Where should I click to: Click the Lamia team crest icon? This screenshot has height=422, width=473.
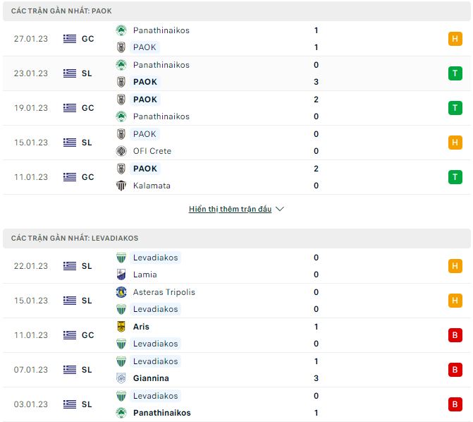[121, 275]
